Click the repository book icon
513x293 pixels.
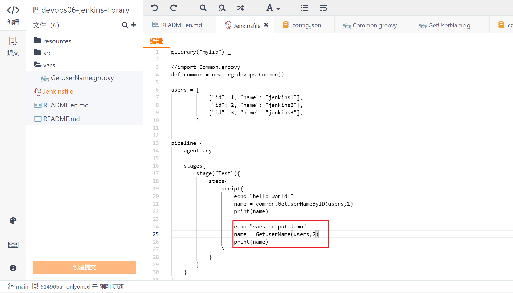[x=36, y=10]
